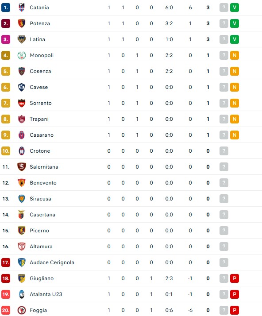
Task: Open the Trapani team name link
Action: [39, 119]
